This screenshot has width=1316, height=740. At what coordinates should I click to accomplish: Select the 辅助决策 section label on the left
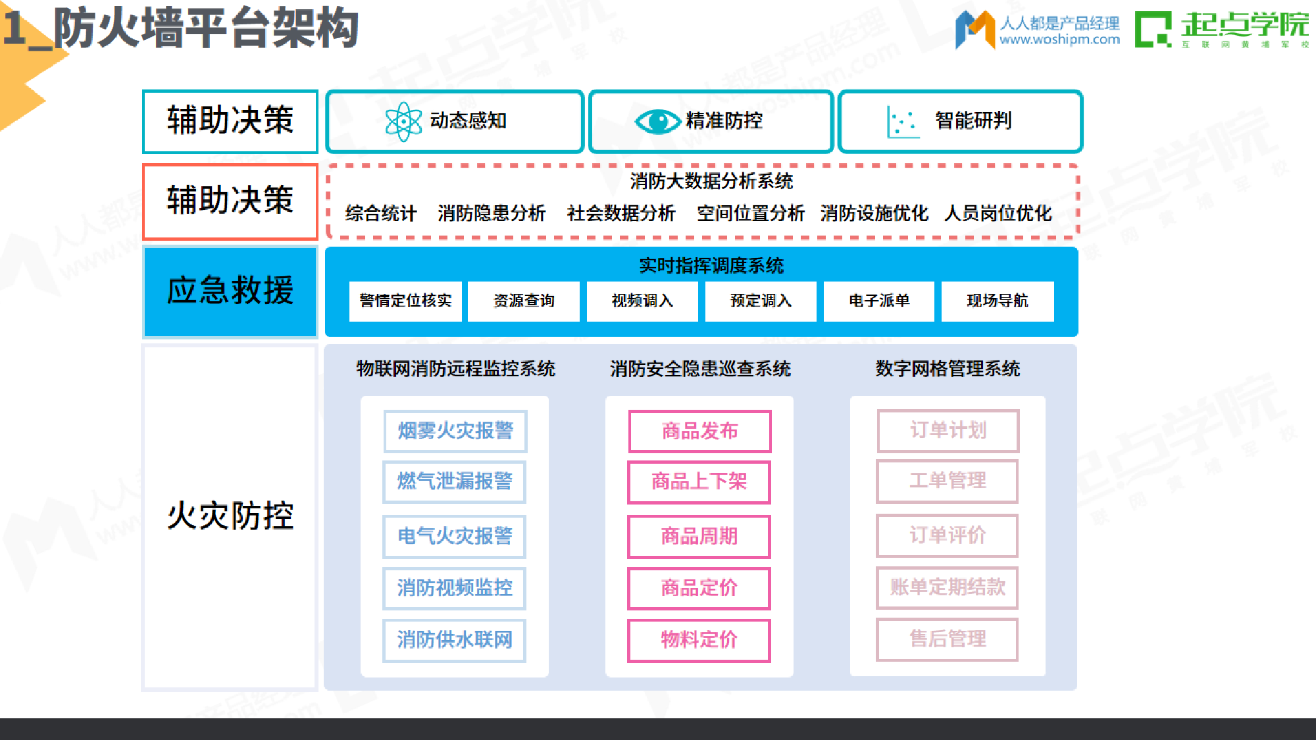(x=229, y=121)
